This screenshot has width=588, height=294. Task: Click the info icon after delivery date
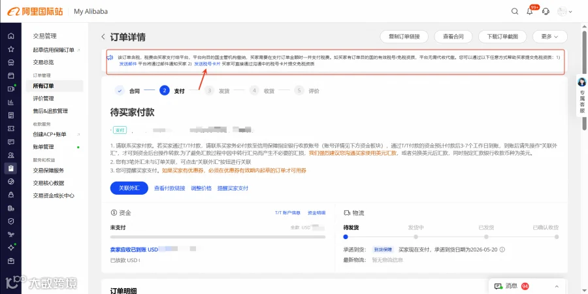pyautogui.click(x=502, y=250)
